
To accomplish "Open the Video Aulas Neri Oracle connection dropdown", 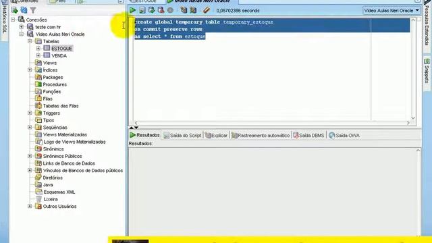I will (391, 11).
